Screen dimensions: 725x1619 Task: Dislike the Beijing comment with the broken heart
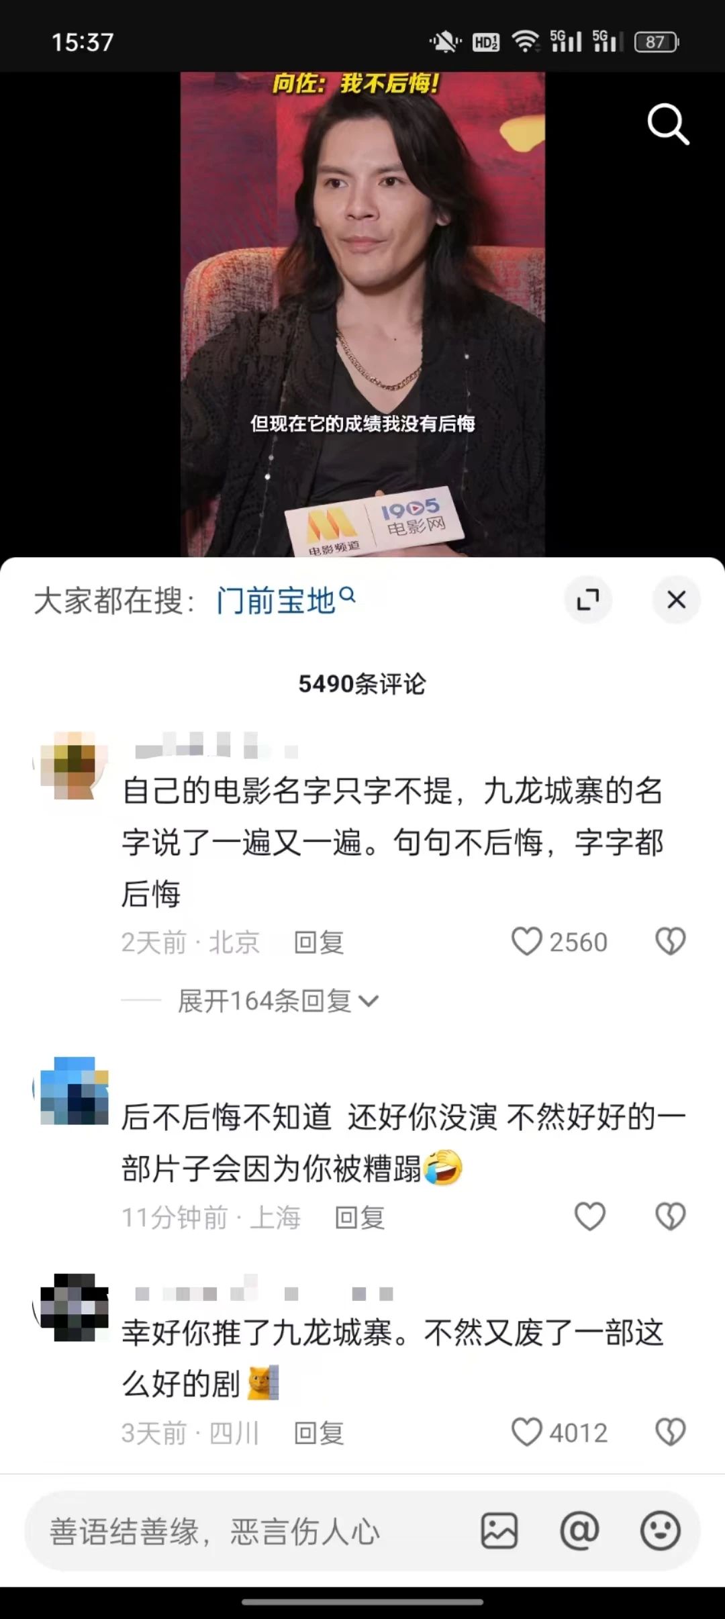point(670,942)
